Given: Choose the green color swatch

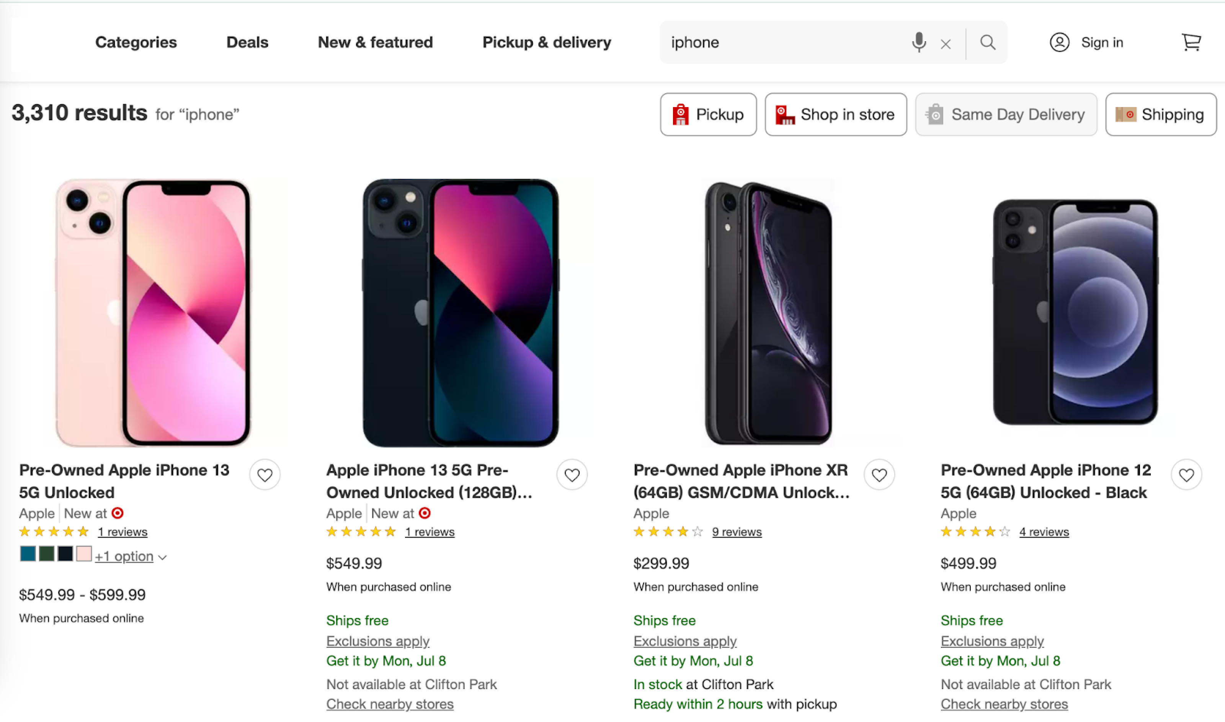Looking at the screenshot, I should (47, 554).
